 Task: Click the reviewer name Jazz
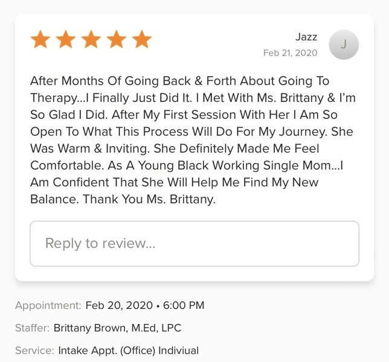[x=306, y=37]
